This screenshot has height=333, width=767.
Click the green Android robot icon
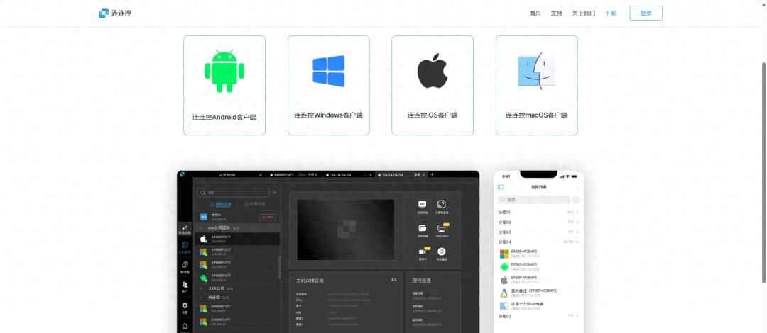(224, 71)
